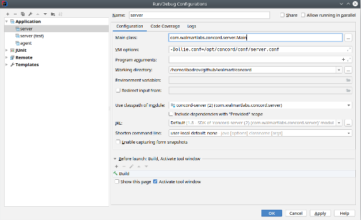Collapse the Before launch section

(115, 159)
